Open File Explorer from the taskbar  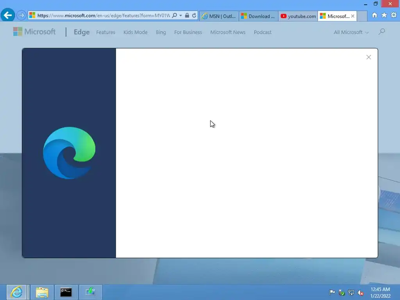42,292
